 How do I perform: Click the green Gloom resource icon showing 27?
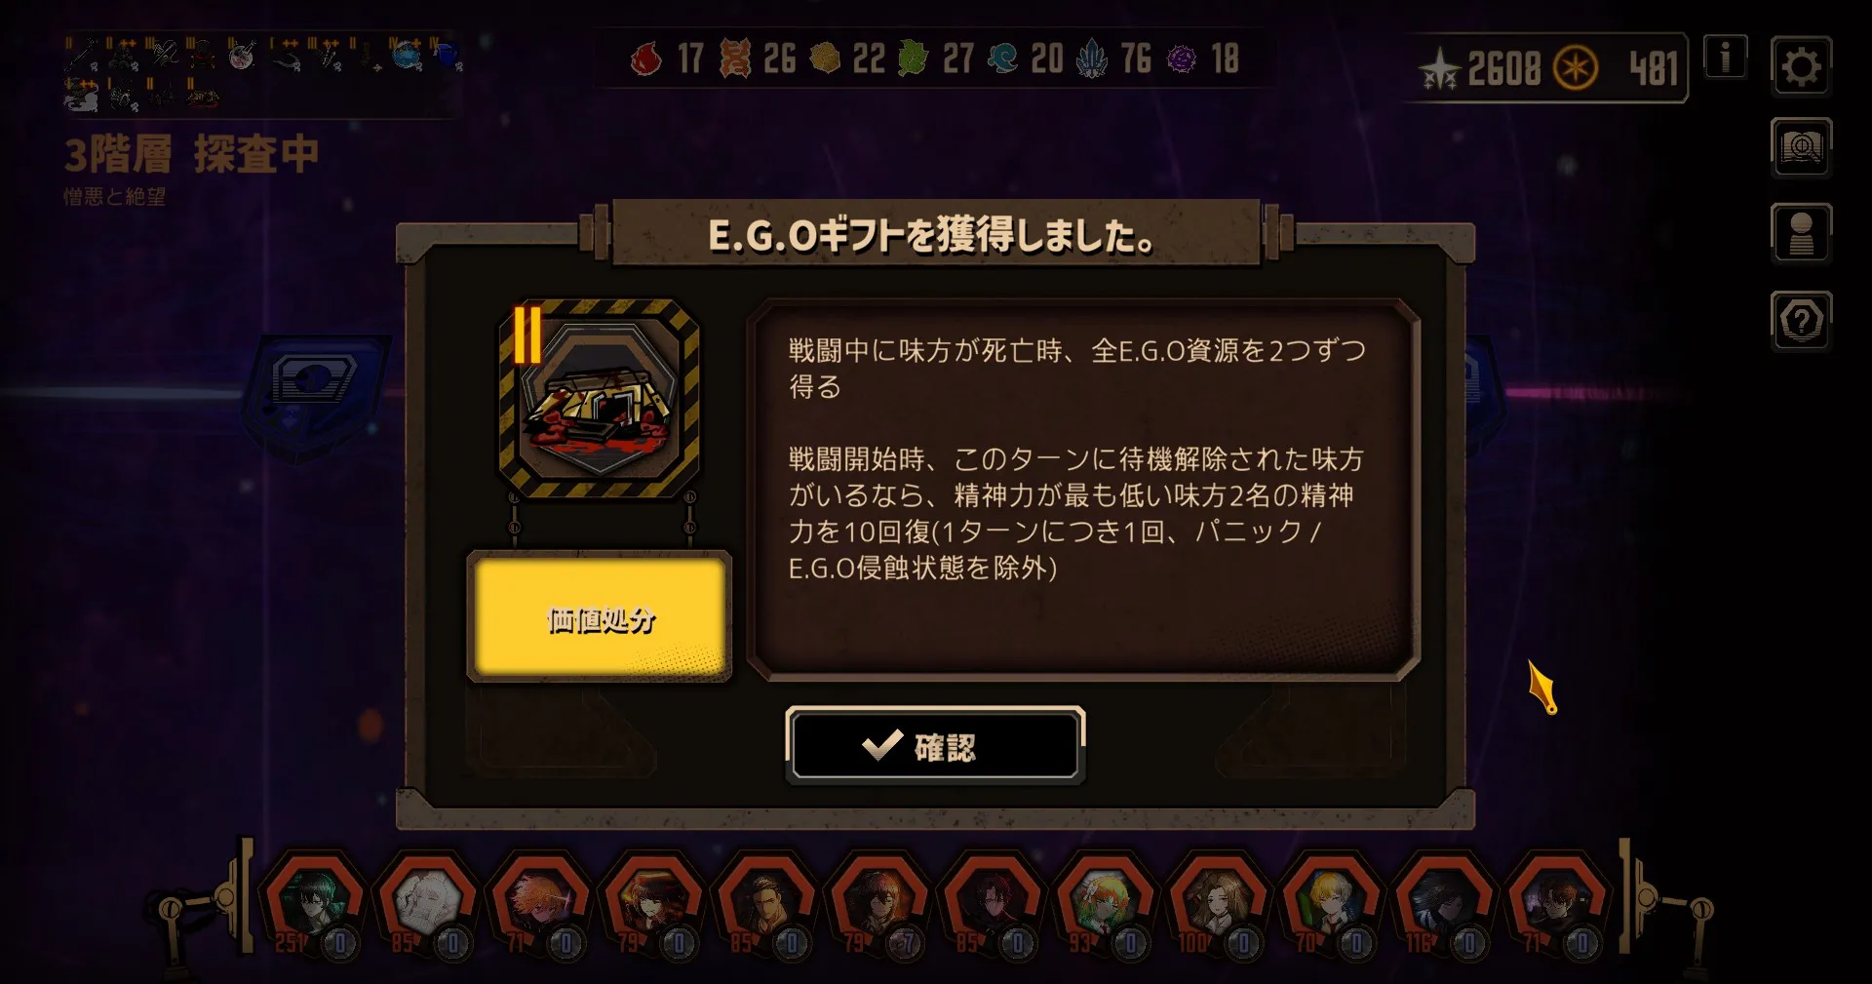pos(913,59)
